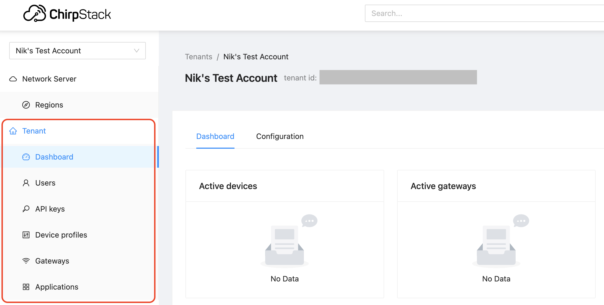Select the Dashboard tab in content area
This screenshot has height=305, width=604.
pyautogui.click(x=215, y=136)
